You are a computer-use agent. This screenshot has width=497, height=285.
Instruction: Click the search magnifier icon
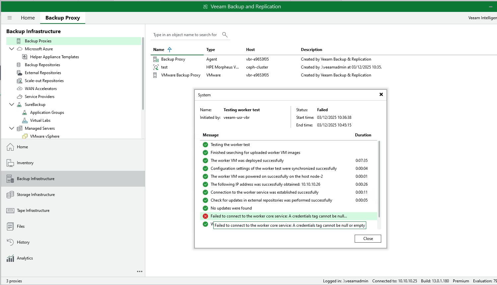[225, 35]
